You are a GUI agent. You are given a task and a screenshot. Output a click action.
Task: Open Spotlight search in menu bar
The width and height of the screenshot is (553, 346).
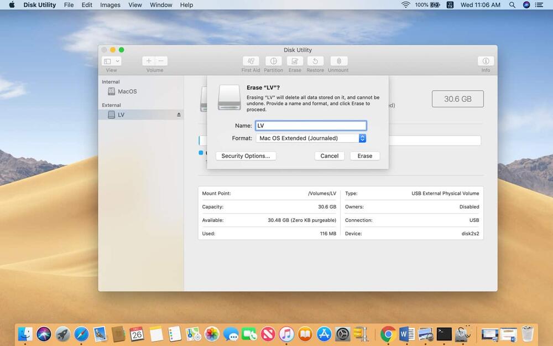pyautogui.click(x=512, y=5)
